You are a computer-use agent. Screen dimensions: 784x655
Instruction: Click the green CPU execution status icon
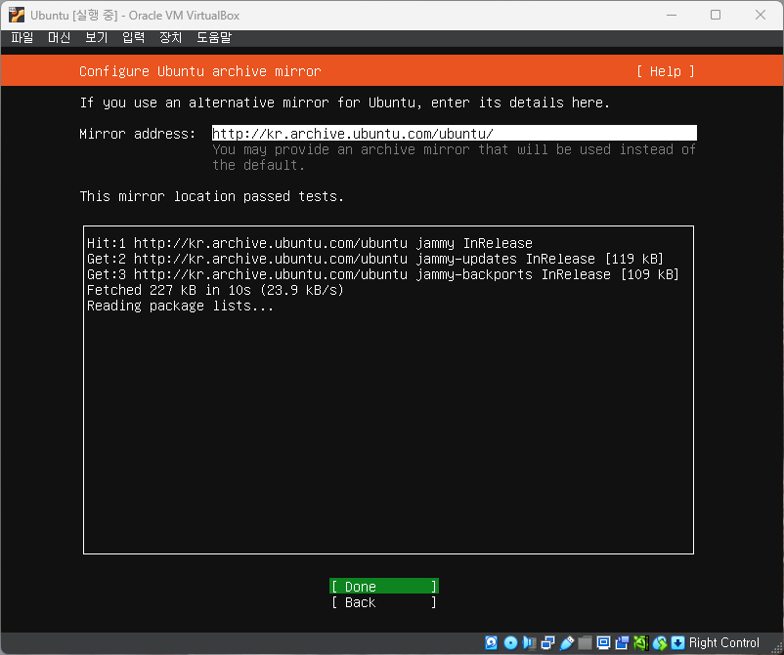(641, 643)
